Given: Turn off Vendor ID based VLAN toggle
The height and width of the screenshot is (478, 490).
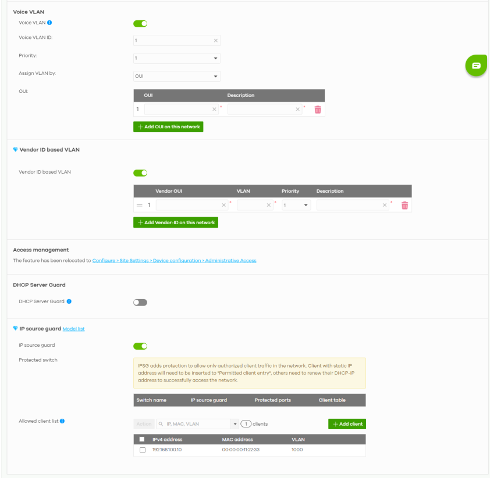Looking at the screenshot, I should pos(140,172).
